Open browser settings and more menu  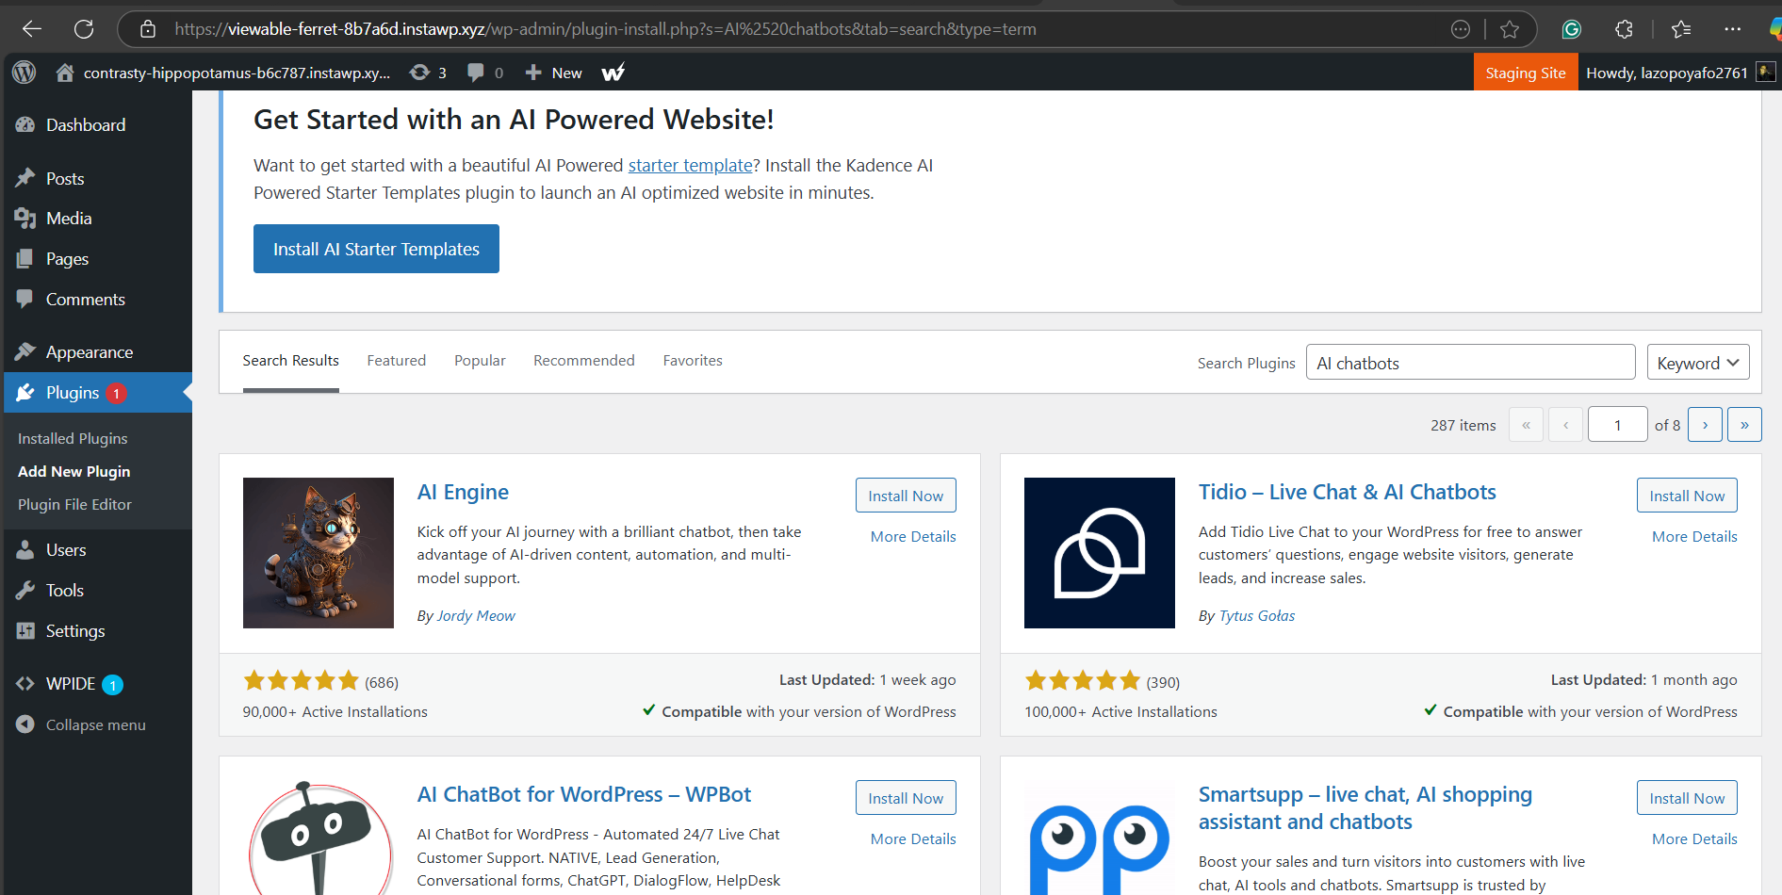tap(1732, 29)
